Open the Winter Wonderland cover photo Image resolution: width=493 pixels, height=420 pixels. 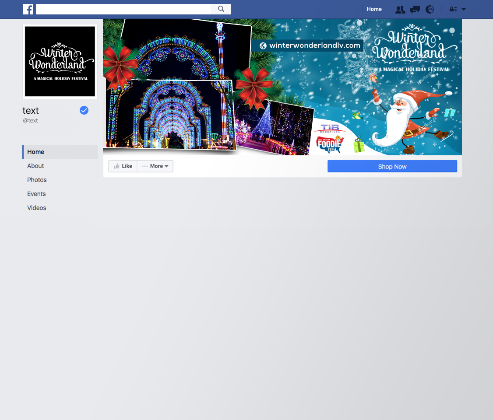282,87
